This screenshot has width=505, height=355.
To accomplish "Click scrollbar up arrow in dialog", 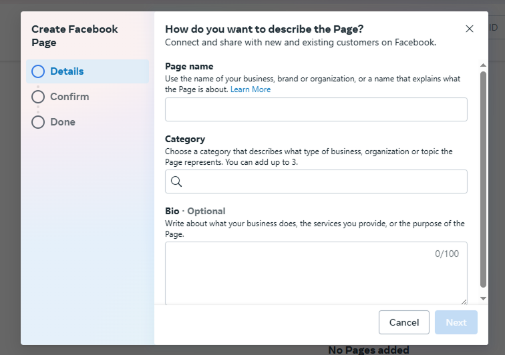I will tap(483, 65).
